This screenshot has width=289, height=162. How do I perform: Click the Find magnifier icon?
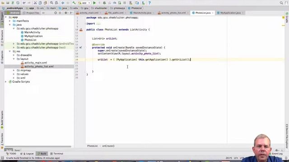51,3
